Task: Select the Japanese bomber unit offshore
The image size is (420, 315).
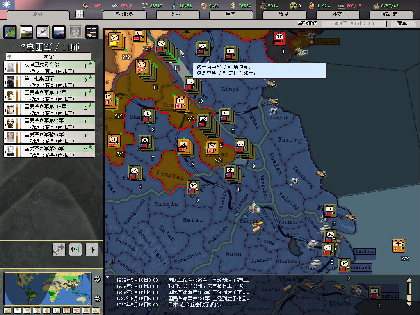Action: click(399, 246)
